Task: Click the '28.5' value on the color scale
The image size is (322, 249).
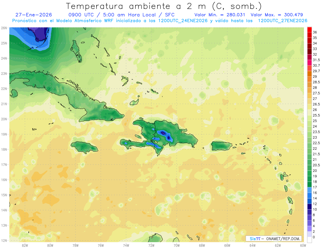Action: click(x=316, y=82)
